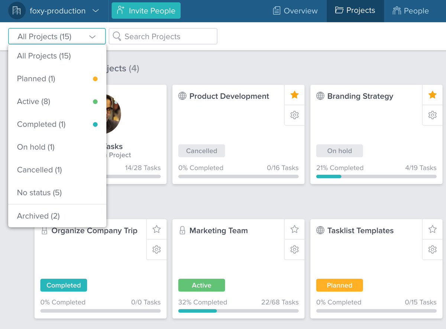The height and width of the screenshot is (329, 446).
Task: Favorite Marketing Team using its star outline
Action: tap(294, 229)
